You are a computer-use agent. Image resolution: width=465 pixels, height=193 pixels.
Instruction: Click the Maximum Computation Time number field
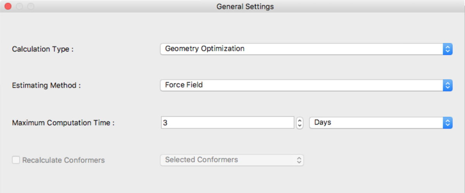pos(227,123)
